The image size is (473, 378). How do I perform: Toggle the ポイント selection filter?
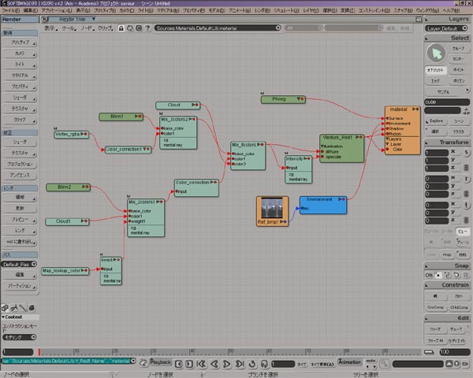click(459, 70)
